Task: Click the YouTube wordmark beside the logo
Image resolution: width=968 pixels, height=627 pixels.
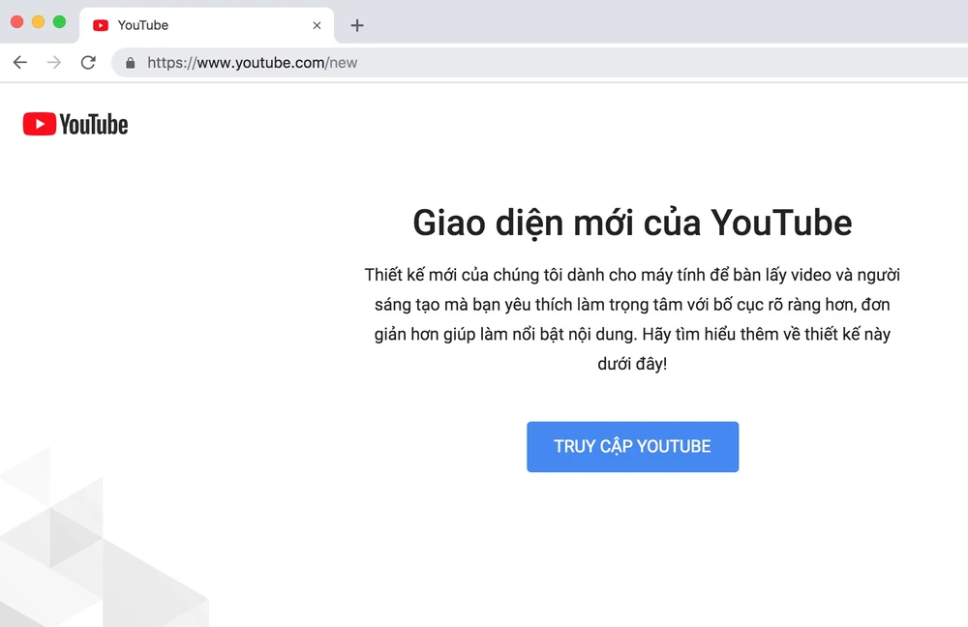Action: pos(94,125)
